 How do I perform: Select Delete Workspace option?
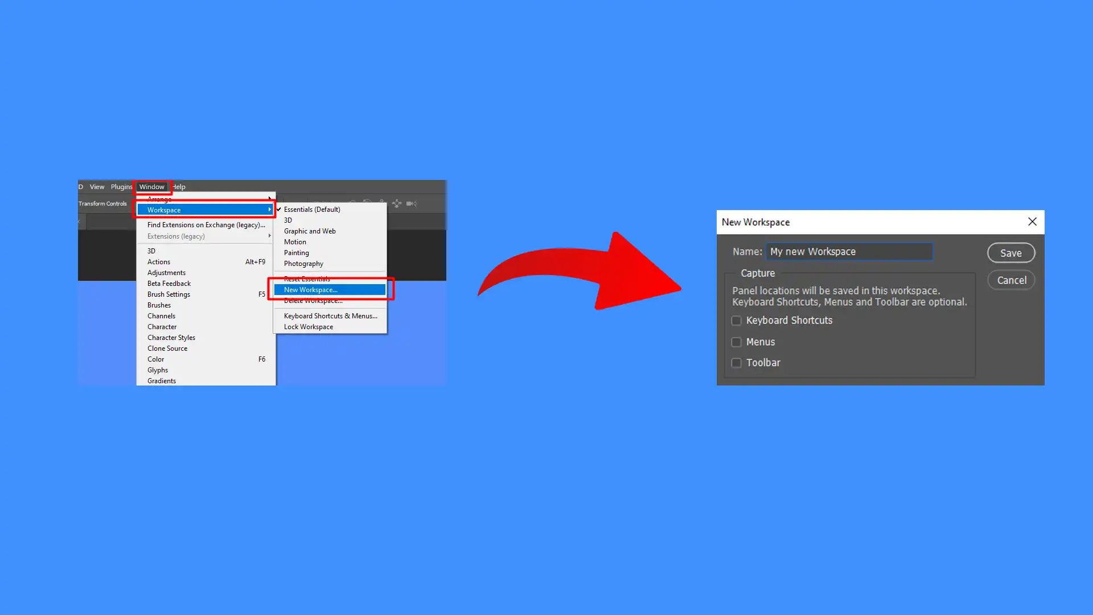pyautogui.click(x=313, y=300)
